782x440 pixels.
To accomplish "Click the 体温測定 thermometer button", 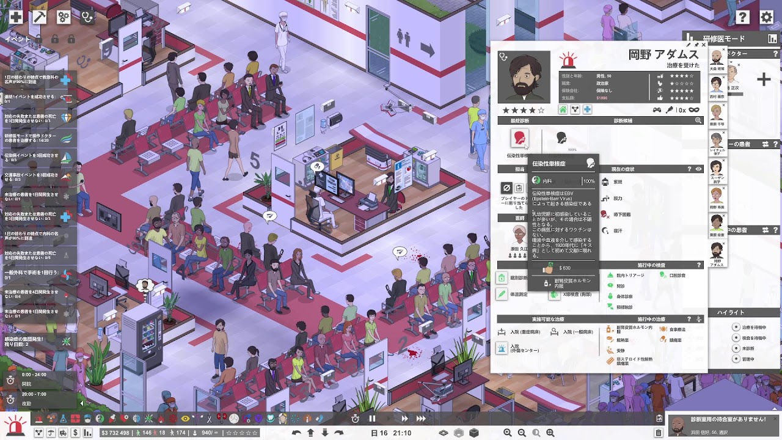I will click(x=502, y=295).
